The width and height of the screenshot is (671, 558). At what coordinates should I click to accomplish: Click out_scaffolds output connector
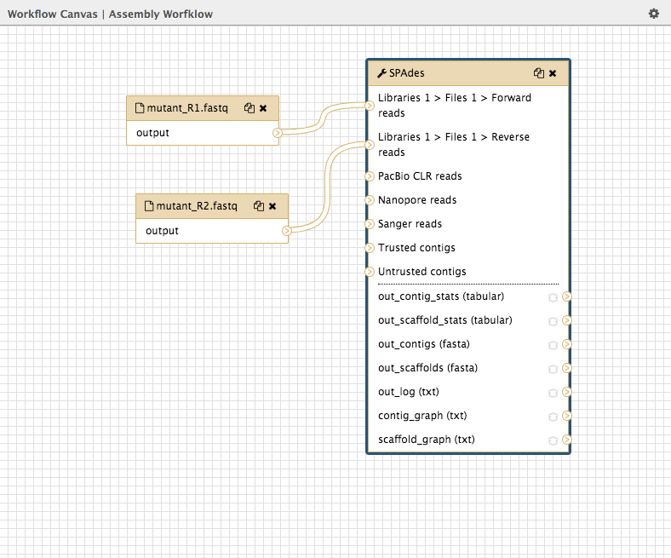(x=567, y=368)
